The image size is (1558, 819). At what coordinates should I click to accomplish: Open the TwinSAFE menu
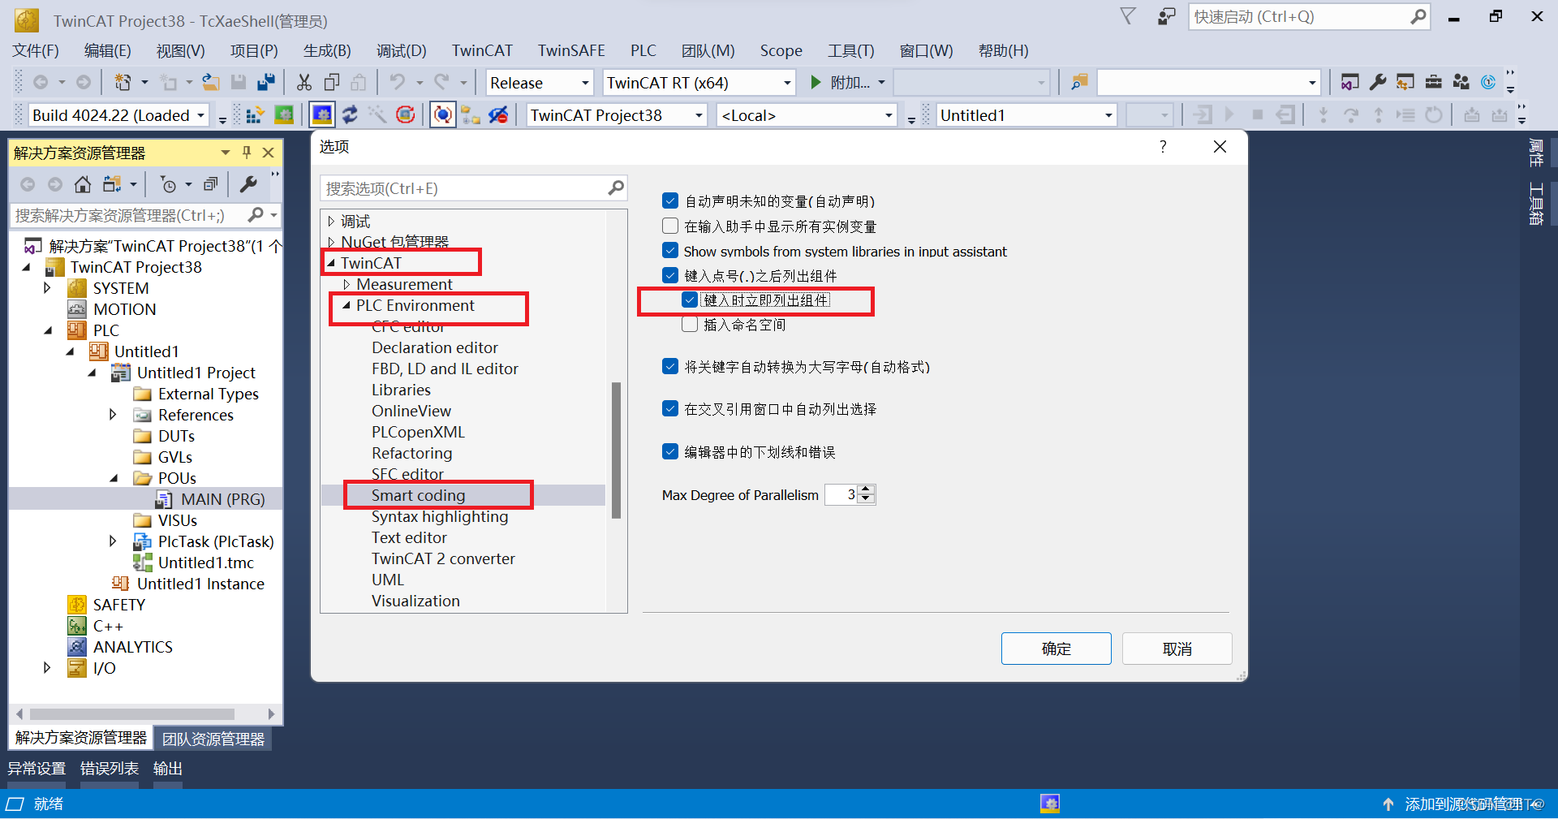click(571, 50)
